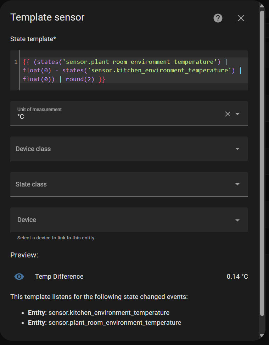Close the Template sensor dialog
The image size is (269, 345).
click(241, 18)
